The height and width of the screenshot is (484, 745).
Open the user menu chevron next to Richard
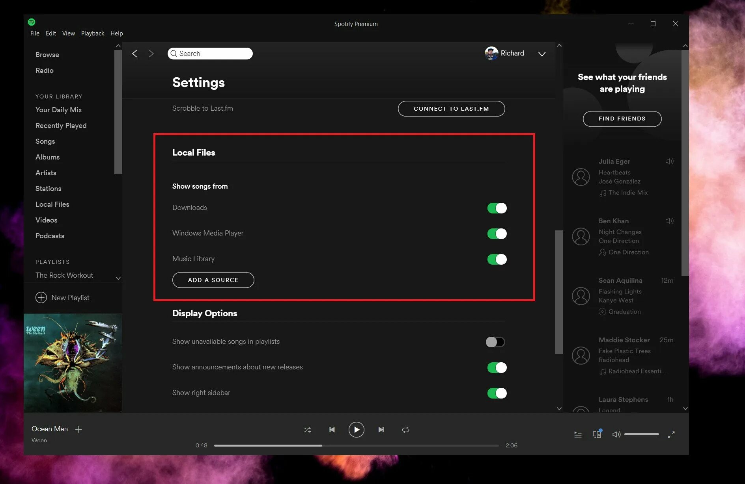(x=542, y=54)
